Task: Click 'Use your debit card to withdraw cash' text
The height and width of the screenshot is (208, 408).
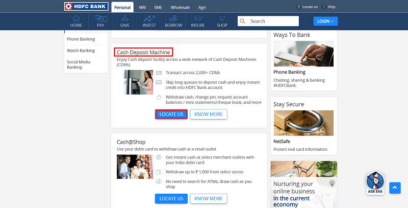Action: [167, 149]
